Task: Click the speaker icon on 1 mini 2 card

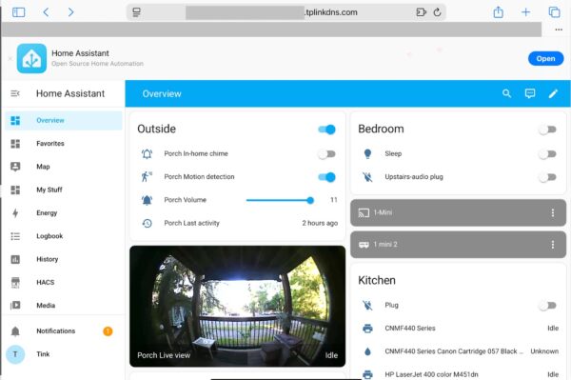Action: tap(364, 245)
